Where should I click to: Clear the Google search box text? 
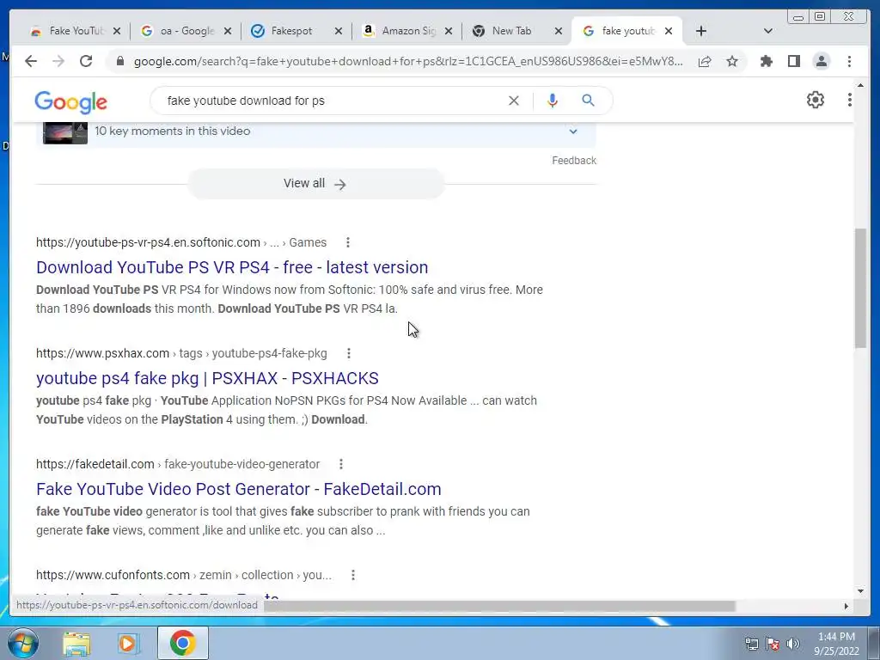[x=514, y=101]
